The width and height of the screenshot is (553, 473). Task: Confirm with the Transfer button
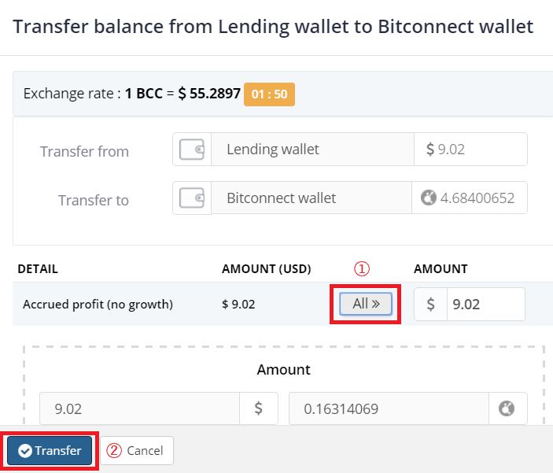click(x=50, y=451)
